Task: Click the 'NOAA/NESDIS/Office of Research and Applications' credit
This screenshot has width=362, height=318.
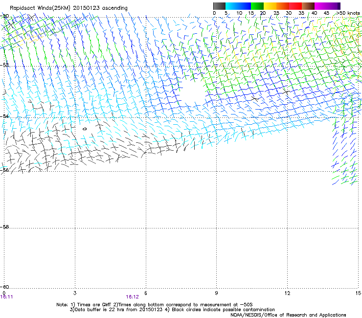Action: pyautogui.click(x=288, y=315)
